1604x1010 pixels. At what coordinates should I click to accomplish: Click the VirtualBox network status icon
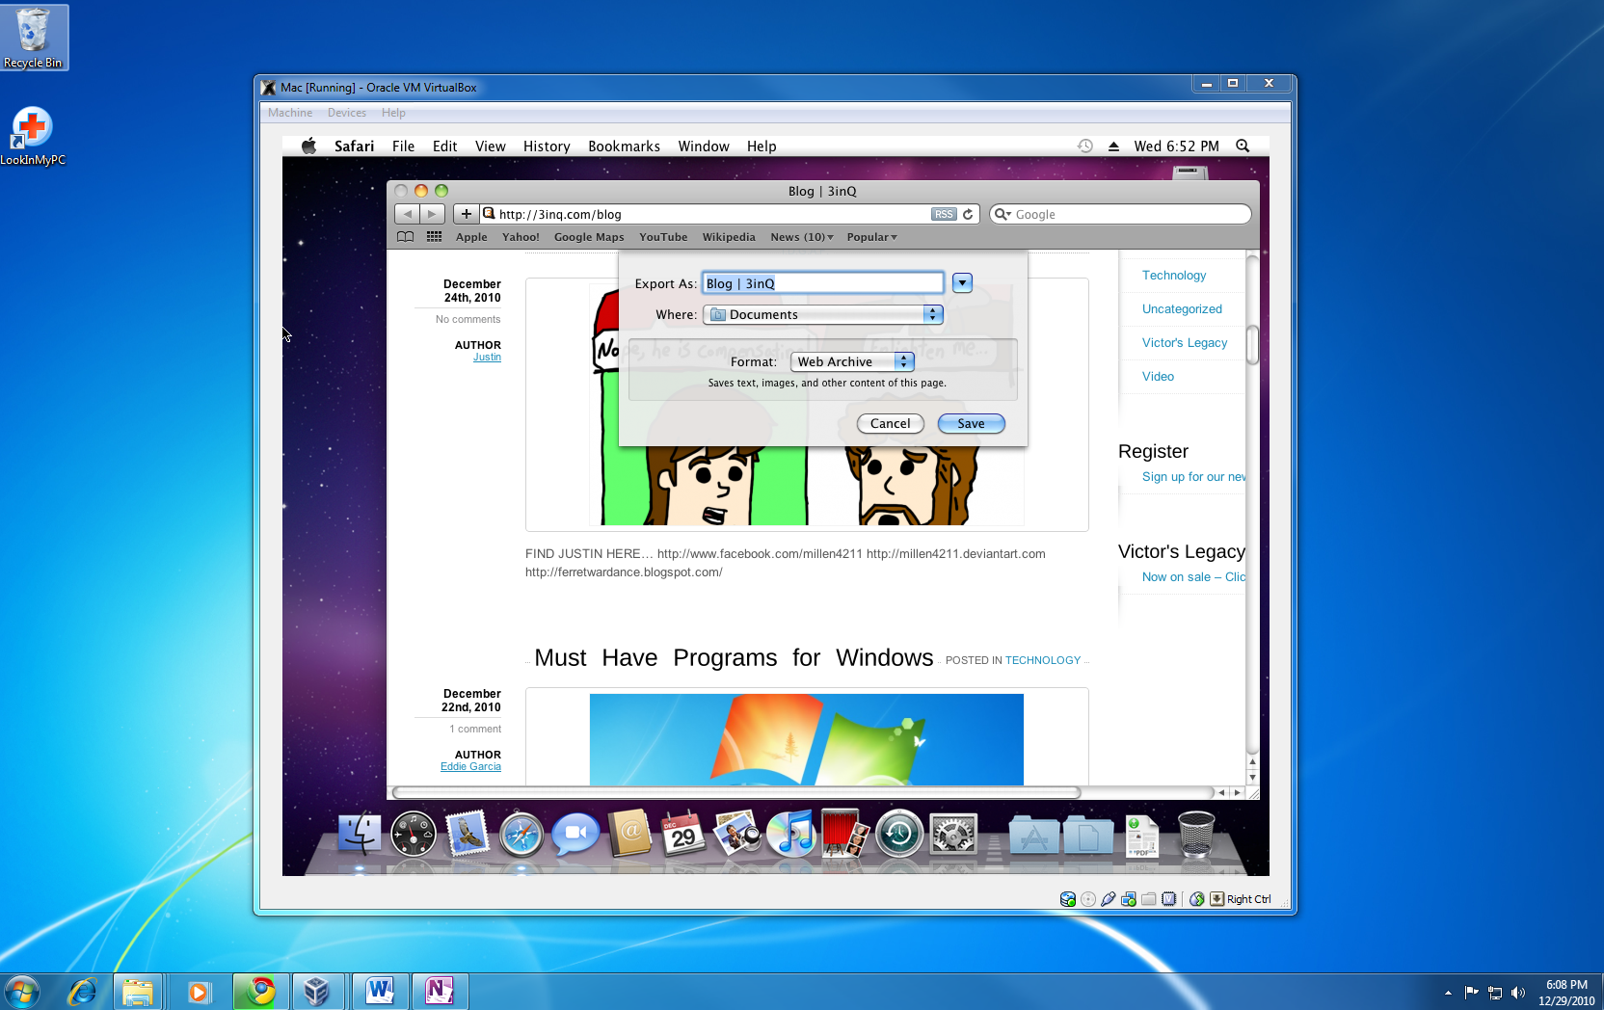(x=1128, y=898)
